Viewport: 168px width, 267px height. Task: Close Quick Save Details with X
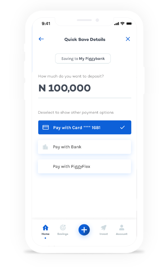128,39
